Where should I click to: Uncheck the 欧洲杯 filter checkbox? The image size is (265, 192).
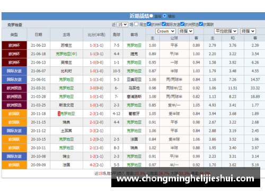pos(149,24)
